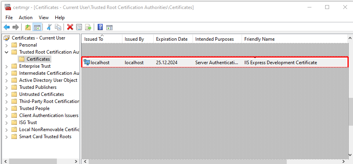Collapse Trusted Root Certification Authorities node

click(x=7, y=52)
